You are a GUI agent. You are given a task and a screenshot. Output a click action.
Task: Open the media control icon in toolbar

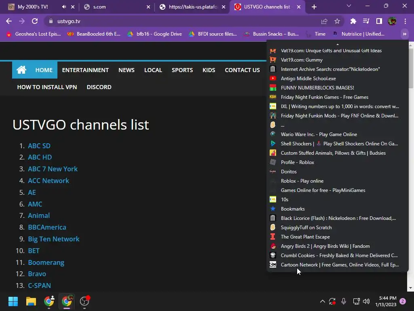[x=366, y=21]
